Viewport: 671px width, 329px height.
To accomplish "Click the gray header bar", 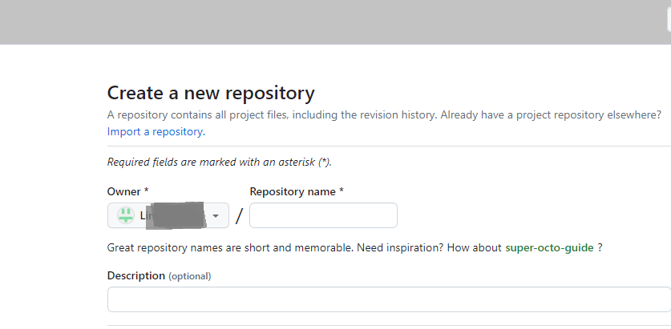I will (x=335, y=22).
